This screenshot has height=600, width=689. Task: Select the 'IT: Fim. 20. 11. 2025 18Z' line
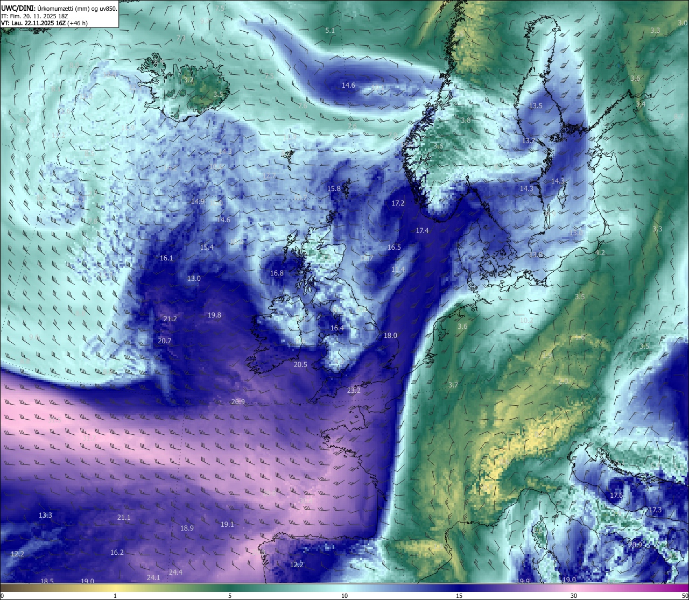[35, 16]
